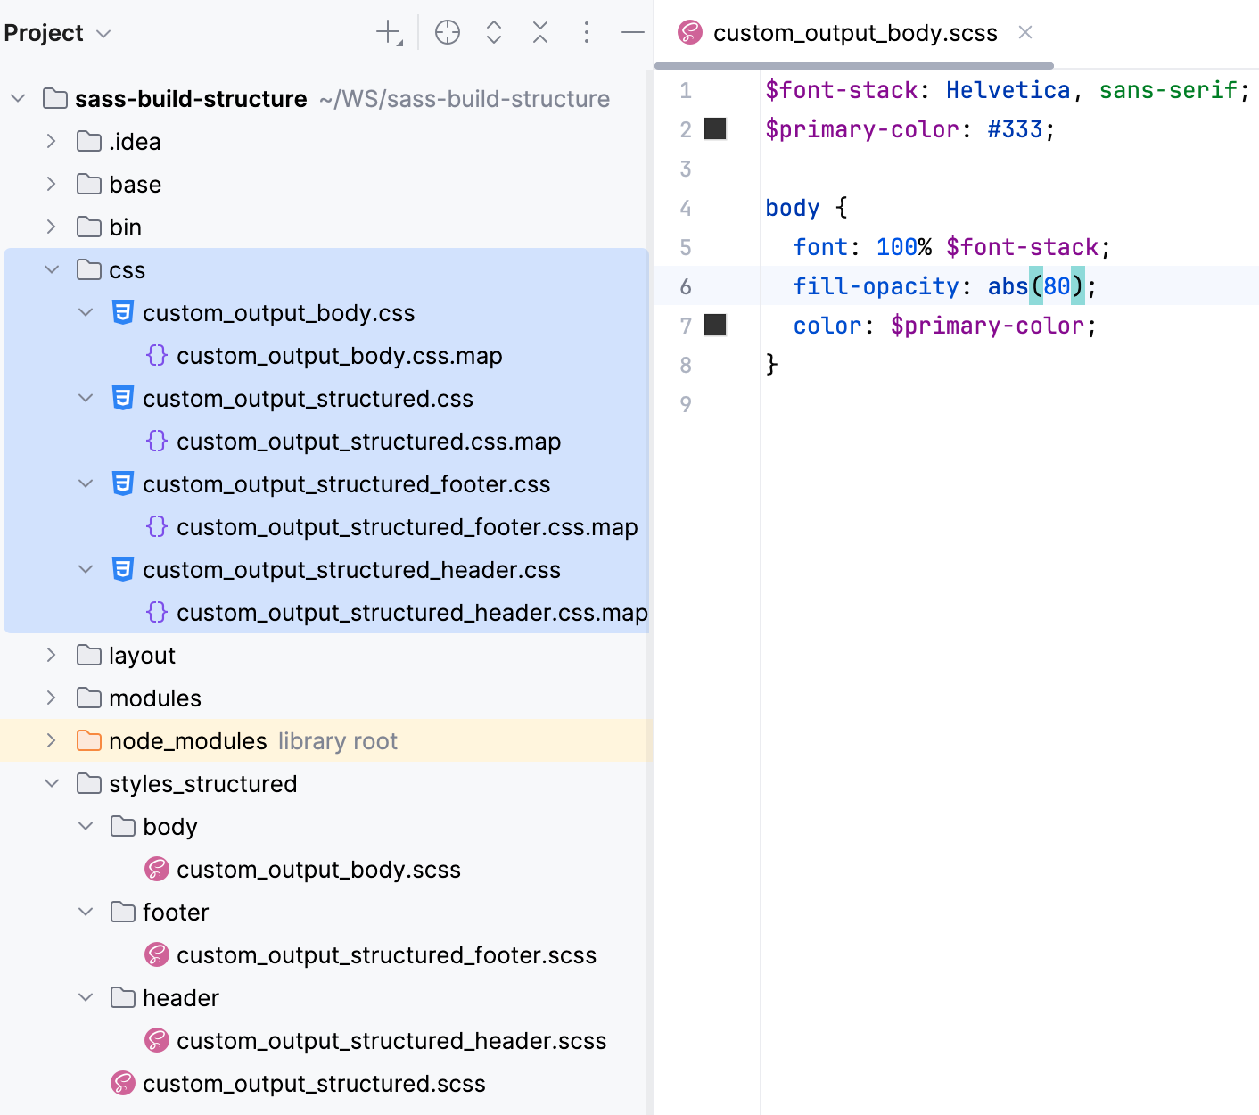The image size is (1259, 1115).
Task: Click the Add (+) icon in Project toolbar
Action: pyautogui.click(x=387, y=32)
